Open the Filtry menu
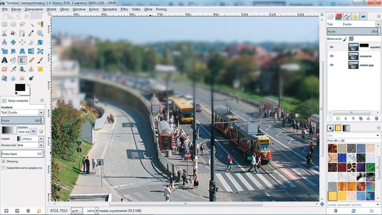This screenshot has height=215, width=382. click(x=124, y=9)
